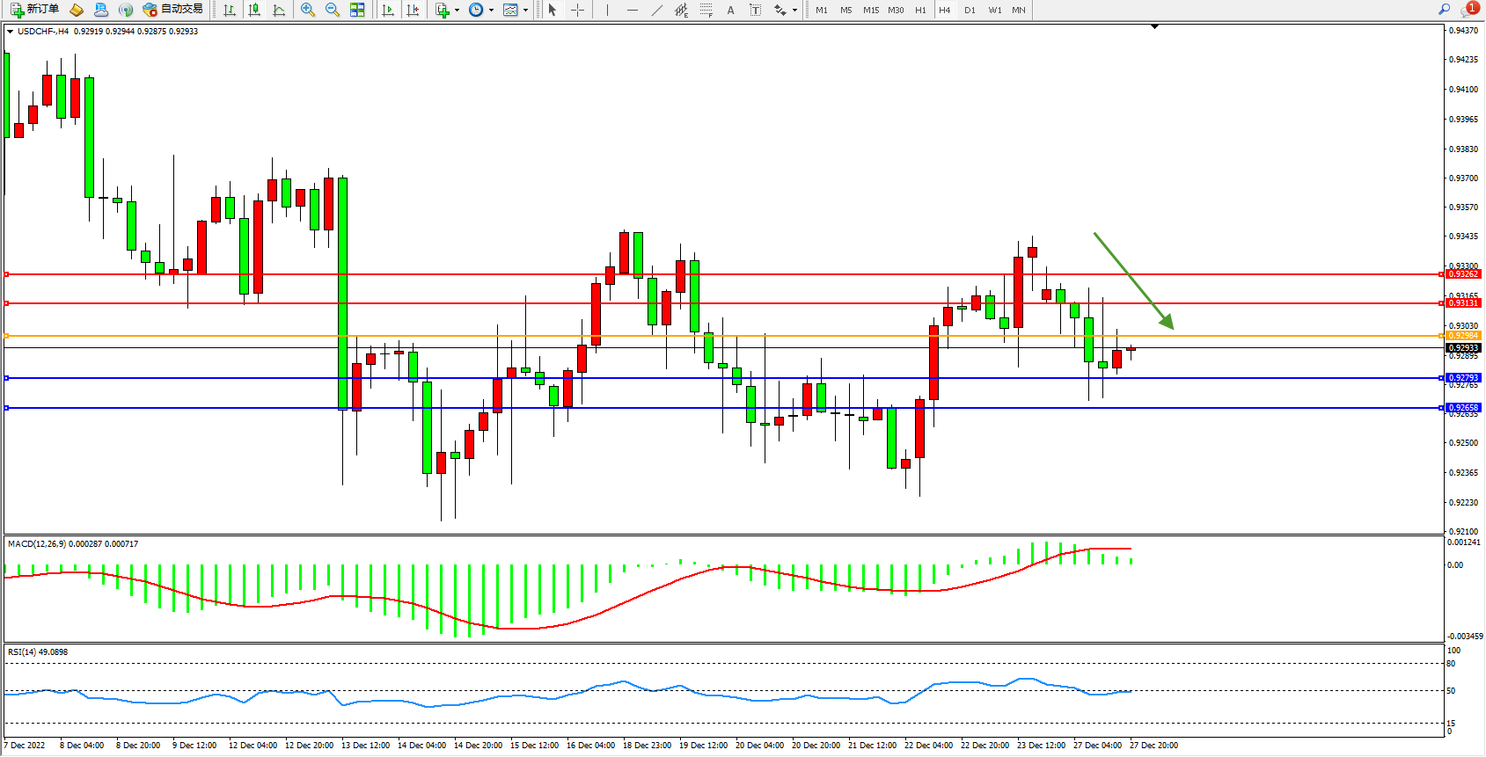Image resolution: width=1486 pixels, height=757 pixels.
Task: Click the tile windows icon
Action: pyautogui.click(x=357, y=10)
